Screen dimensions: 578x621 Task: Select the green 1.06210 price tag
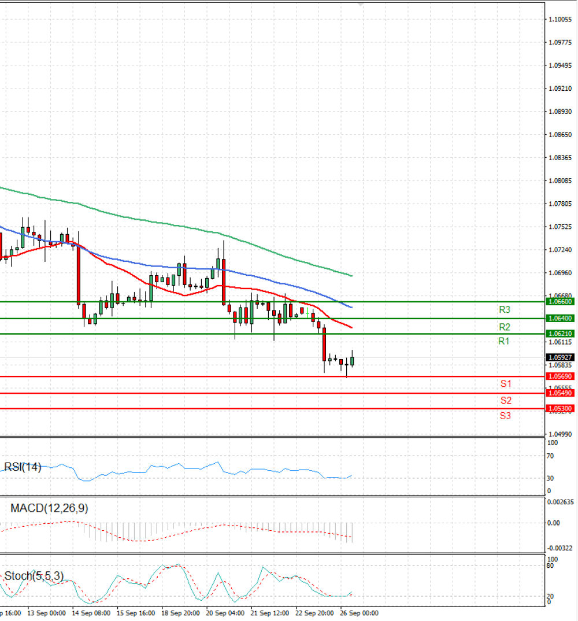[x=560, y=334]
